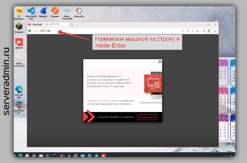The image size is (247, 163).
Task: Click the notepad lines taskbar icon
Action: 90,156
